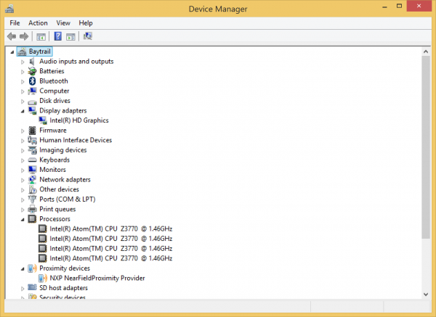436x317 pixels.
Task: Click the Back arrow toolbar icon
Action: coord(12,36)
